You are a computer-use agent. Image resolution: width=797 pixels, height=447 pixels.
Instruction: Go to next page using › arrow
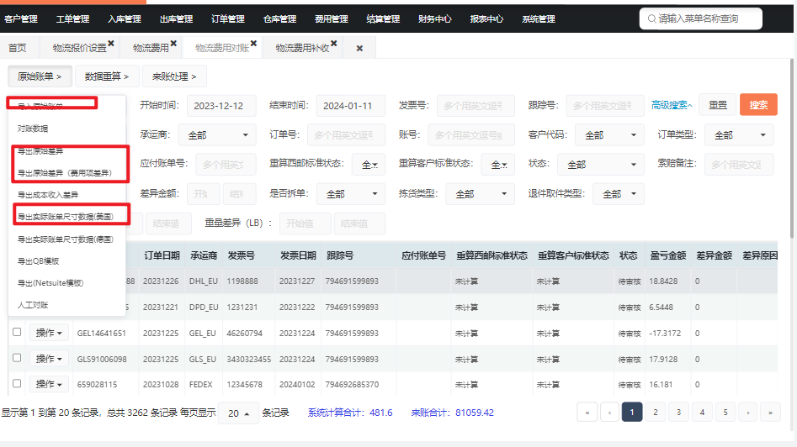point(747,412)
